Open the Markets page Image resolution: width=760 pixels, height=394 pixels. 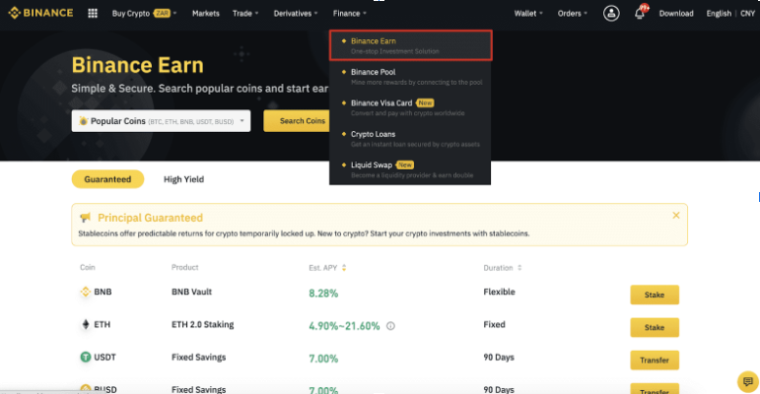pos(205,13)
